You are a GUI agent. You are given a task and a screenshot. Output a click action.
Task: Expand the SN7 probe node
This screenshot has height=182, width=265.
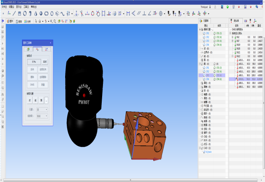[x=232, y=41]
